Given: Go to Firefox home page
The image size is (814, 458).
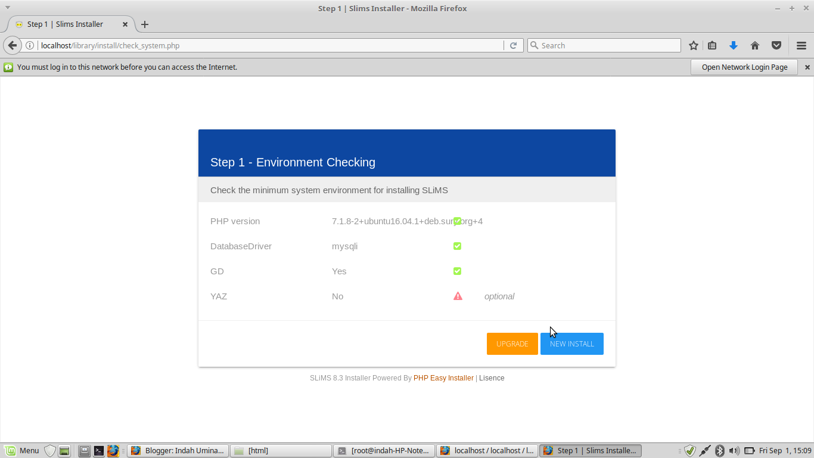Looking at the screenshot, I should tap(755, 45).
